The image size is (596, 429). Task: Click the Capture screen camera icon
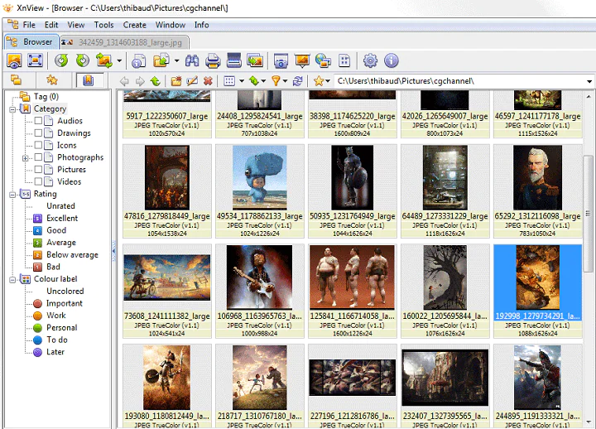click(x=281, y=60)
